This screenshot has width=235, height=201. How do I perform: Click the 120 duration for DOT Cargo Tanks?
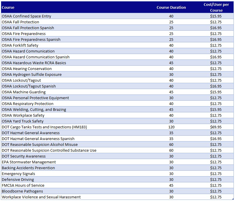coord(171,127)
